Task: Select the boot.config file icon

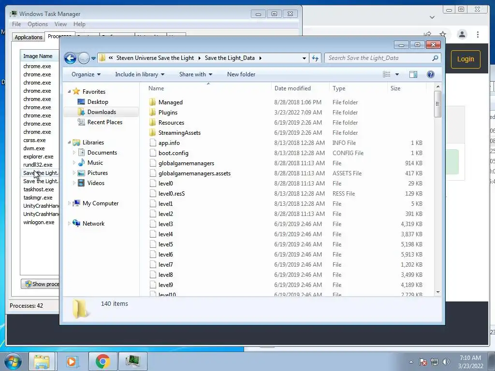Action: (153, 153)
